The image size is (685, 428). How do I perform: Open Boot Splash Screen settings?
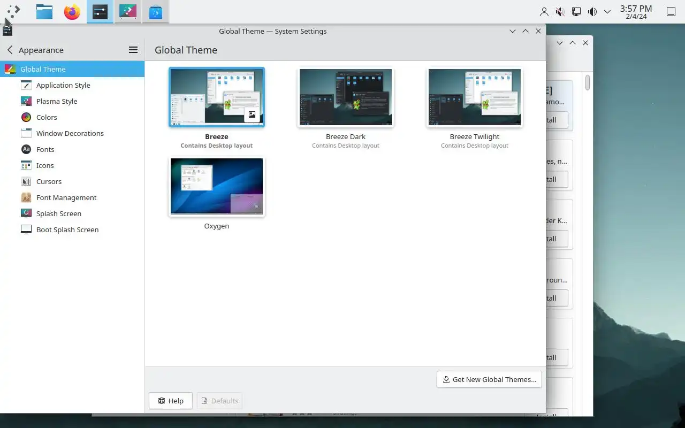[x=72, y=230]
